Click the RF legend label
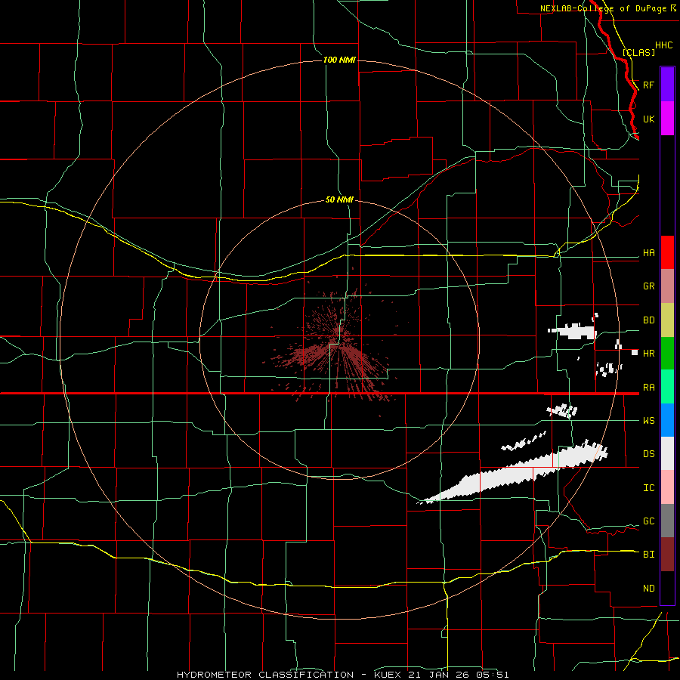Image resolution: width=680 pixels, height=680 pixels. [649, 85]
